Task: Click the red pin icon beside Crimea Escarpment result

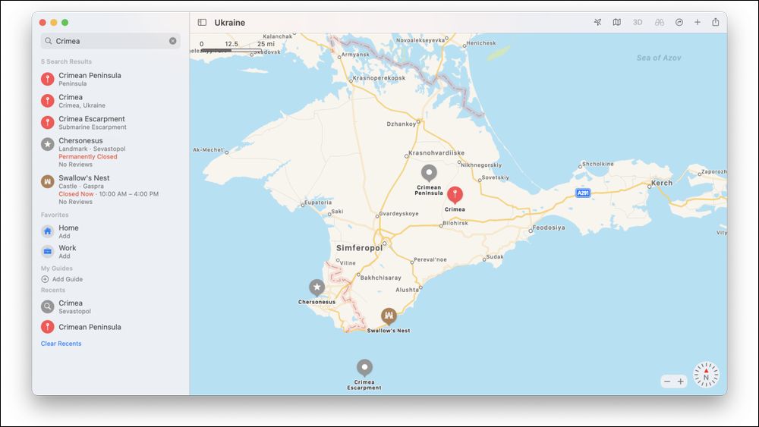Action: tap(47, 122)
